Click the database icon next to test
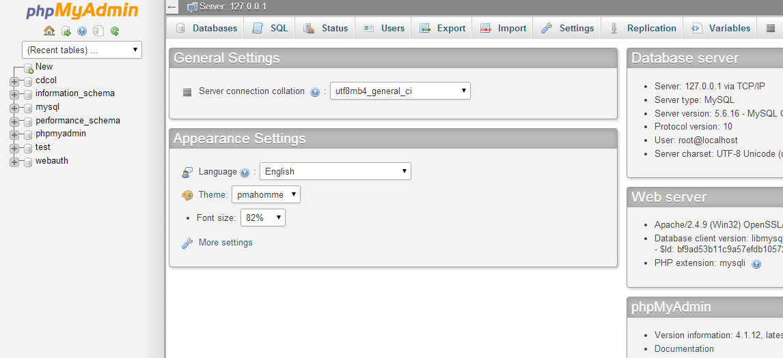The image size is (783, 358). 28,149
